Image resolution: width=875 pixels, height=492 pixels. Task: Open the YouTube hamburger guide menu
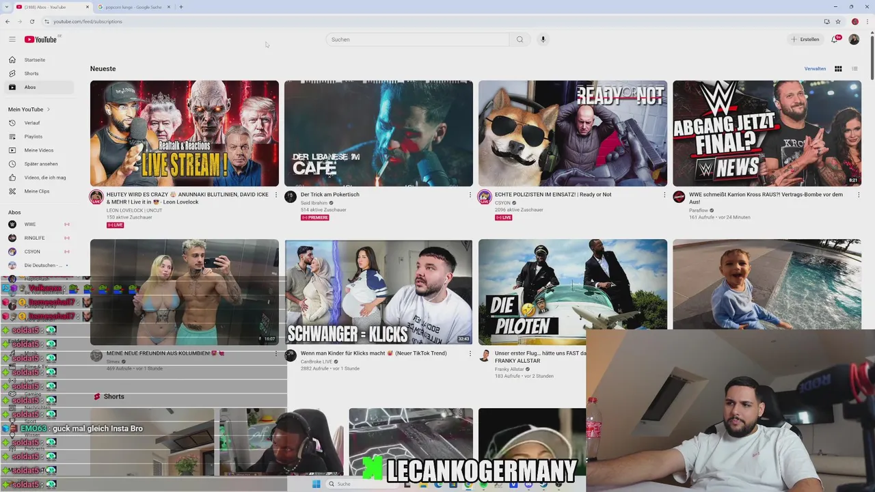12,39
